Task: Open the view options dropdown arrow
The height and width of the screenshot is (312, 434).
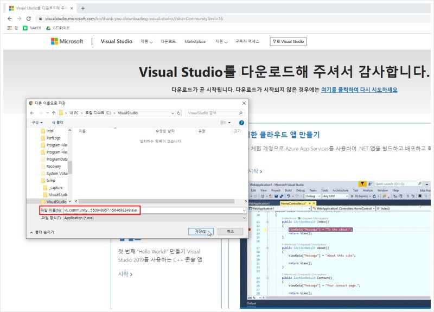Action: coord(229,123)
